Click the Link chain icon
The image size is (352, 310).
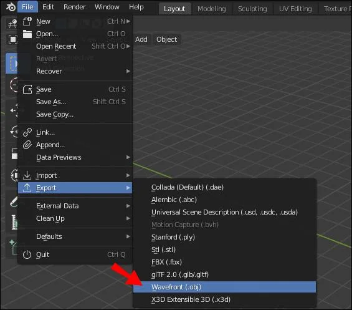[27, 132]
